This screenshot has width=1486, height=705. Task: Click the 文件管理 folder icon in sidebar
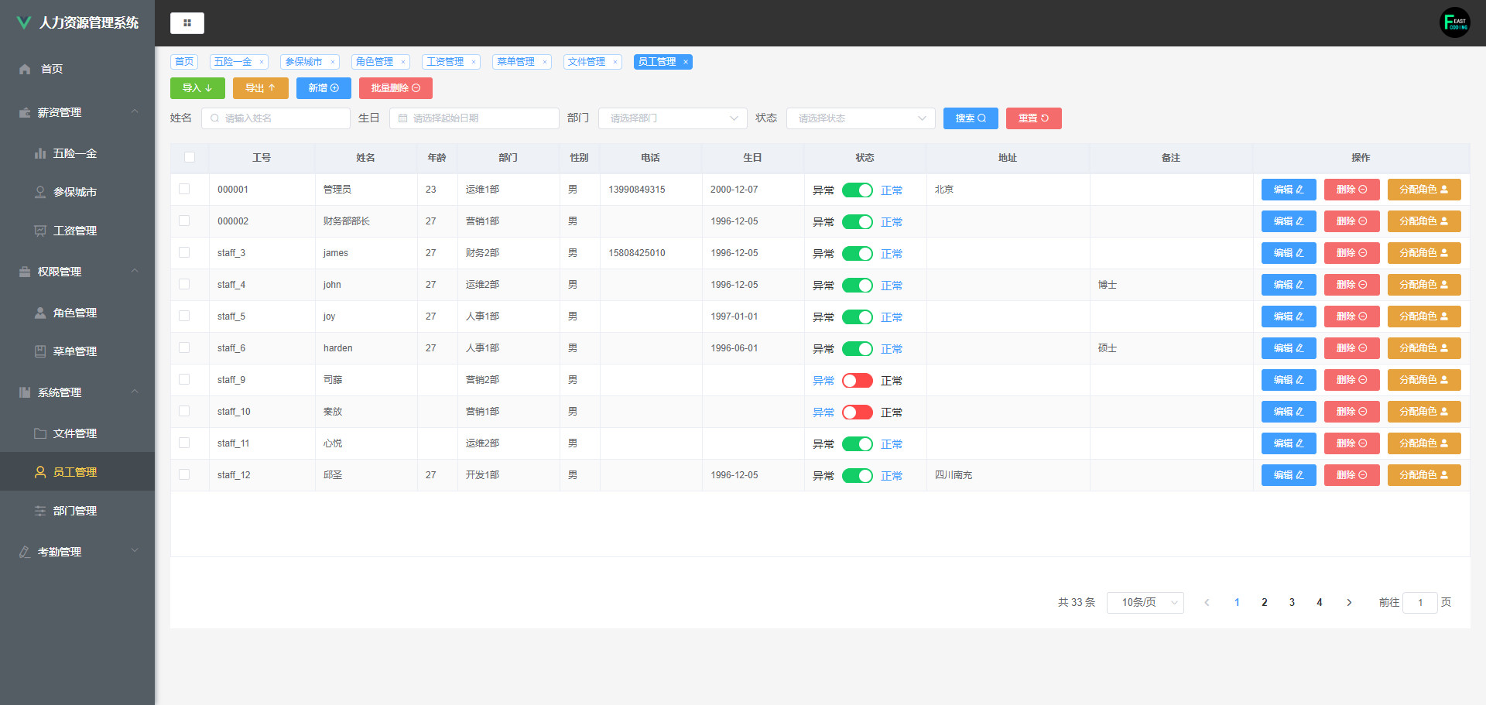click(x=40, y=433)
